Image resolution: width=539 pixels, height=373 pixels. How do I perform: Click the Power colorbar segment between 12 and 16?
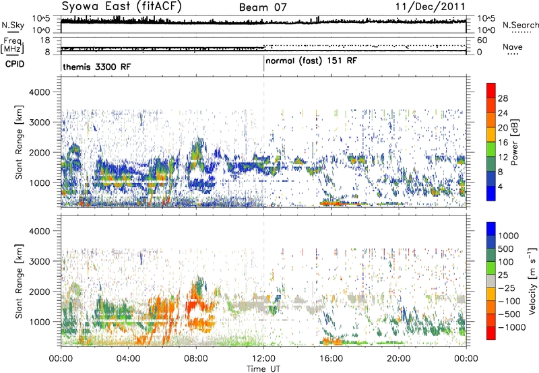click(x=491, y=149)
